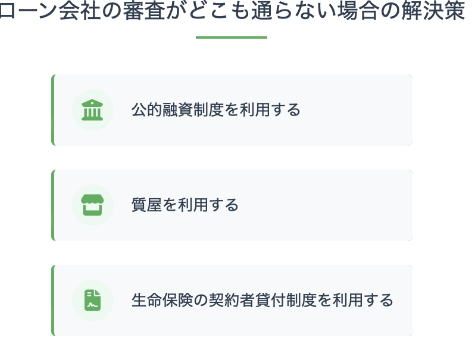Click the bank building icon
The width and height of the screenshot is (472, 344).
[x=92, y=110]
